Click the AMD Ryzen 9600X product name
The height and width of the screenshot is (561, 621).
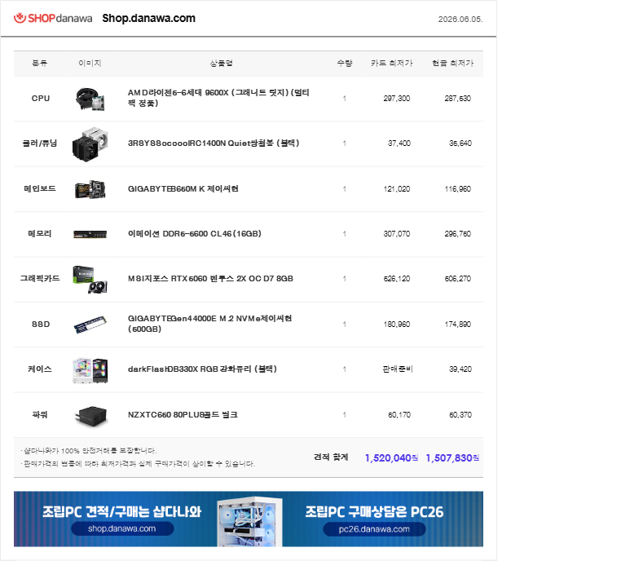tap(218, 98)
